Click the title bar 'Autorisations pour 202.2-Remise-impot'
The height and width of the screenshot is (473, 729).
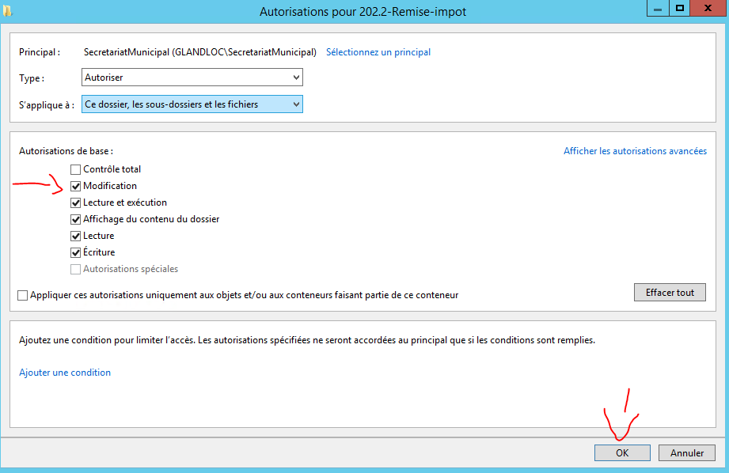coord(364,12)
